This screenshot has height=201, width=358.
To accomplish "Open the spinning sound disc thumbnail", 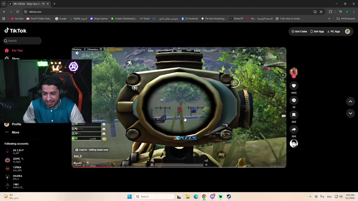I will (x=294, y=143).
